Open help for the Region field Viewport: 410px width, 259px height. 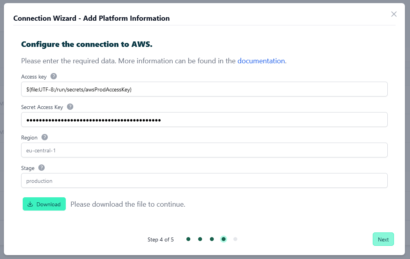coord(44,137)
